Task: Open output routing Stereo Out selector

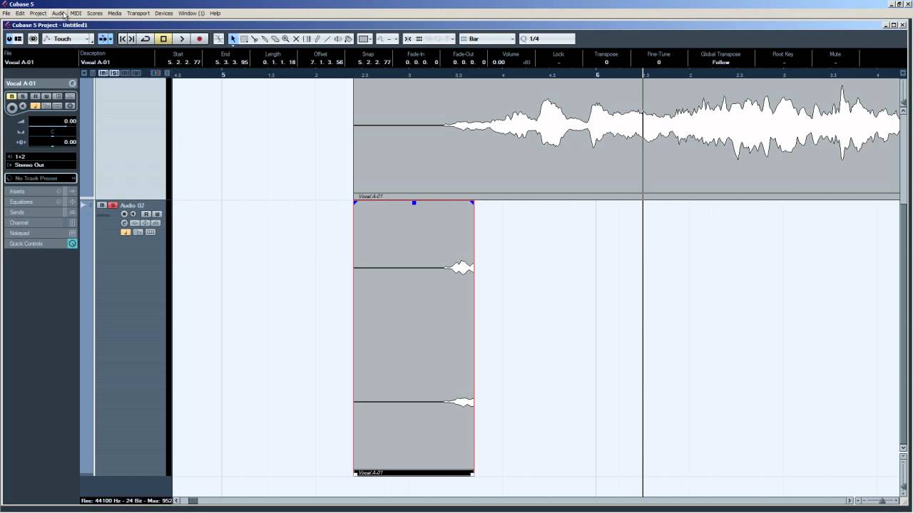Action: [41, 165]
